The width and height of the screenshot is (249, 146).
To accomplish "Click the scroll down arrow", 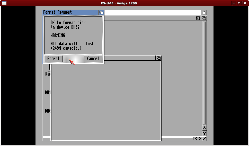I will [x=204, y=133].
